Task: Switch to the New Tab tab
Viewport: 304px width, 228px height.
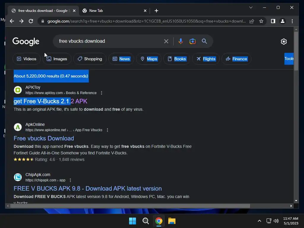Action: (x=114, y=11)
